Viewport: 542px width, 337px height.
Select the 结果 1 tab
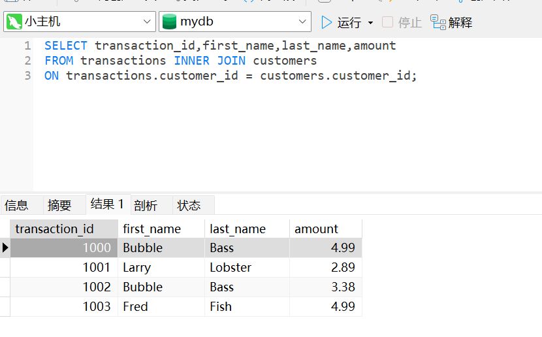[107, 204]
